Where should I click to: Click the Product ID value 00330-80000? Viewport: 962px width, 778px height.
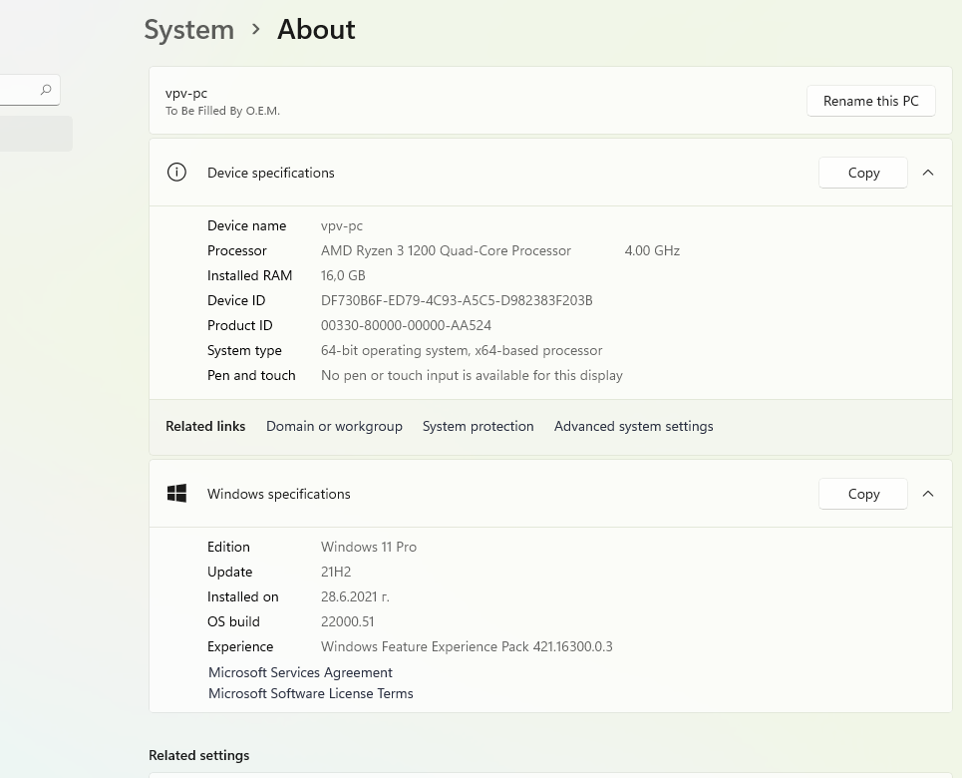pyautogui.click(x=406, y=325)
